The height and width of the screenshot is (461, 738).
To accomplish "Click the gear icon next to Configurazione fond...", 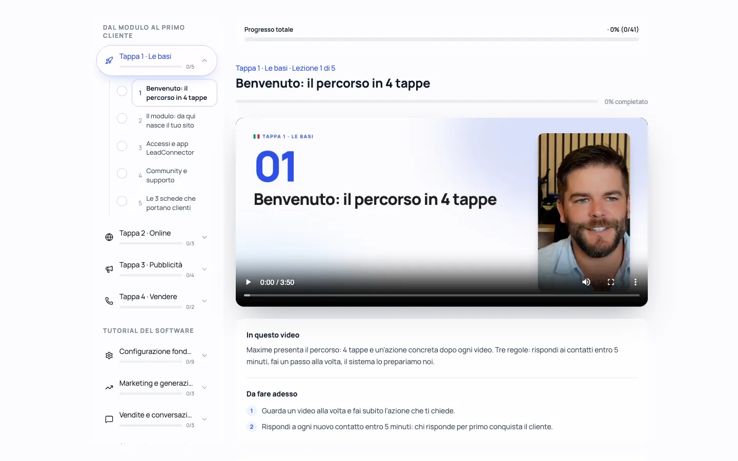I will pos(109,355).
